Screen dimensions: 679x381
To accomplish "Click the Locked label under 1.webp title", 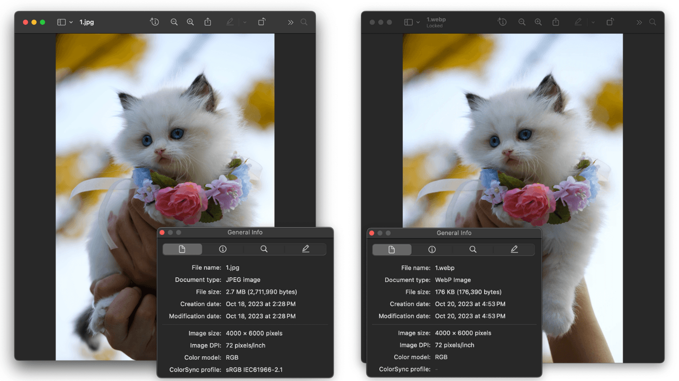I will click(x=435, y=26).
